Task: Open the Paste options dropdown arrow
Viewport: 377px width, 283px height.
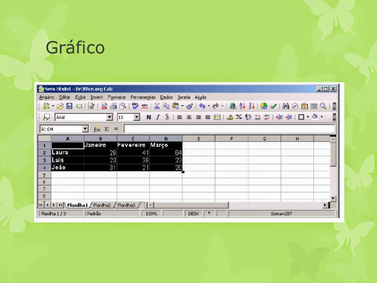Action: [x=182, y=106]
